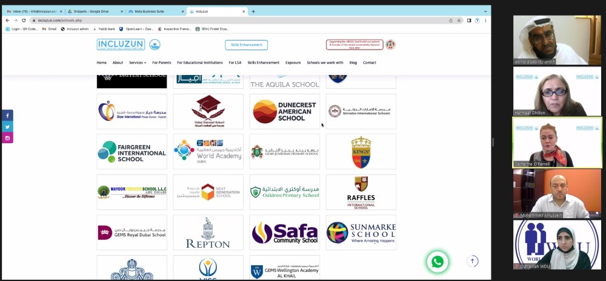The height and width of the screenshot is (281, 606).
Task: Click the Raffles International School logo
Action: click(x=361, y=192)
